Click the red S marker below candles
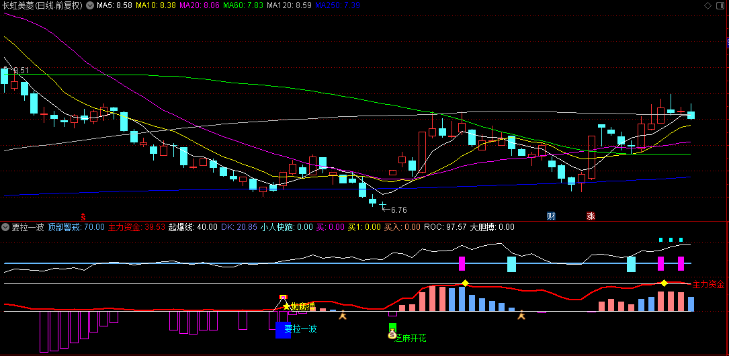The height and width of the screenshot is (356, 729). (x=83, y=216)
